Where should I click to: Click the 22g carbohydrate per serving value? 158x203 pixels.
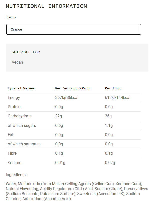click(59, 116)
